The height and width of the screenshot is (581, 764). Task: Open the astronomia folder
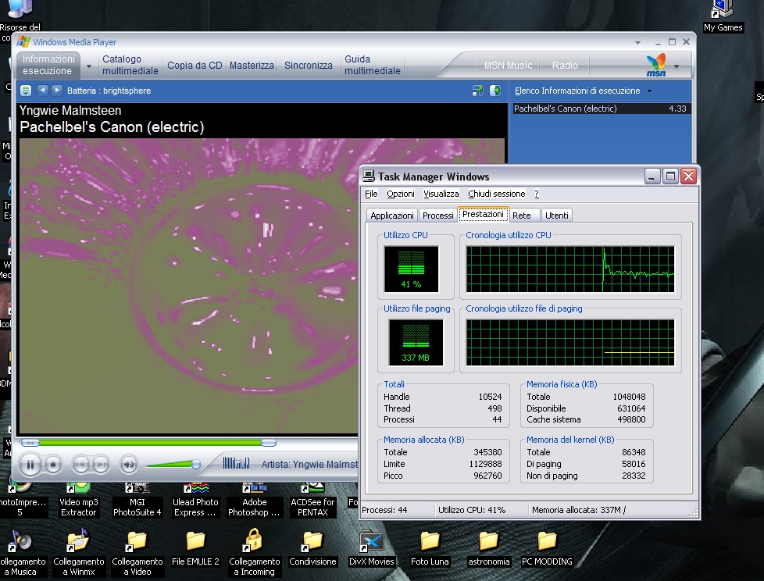(488, 549)
